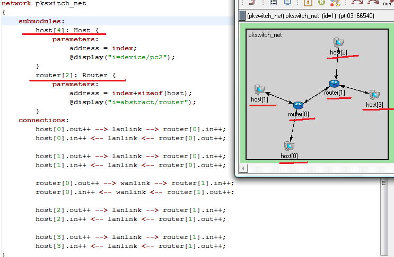Click the "submodules:" keyword line
Image resolution: width=394 pixels, height=257 pixels.
pyautogui.click(x=41, y=21)
